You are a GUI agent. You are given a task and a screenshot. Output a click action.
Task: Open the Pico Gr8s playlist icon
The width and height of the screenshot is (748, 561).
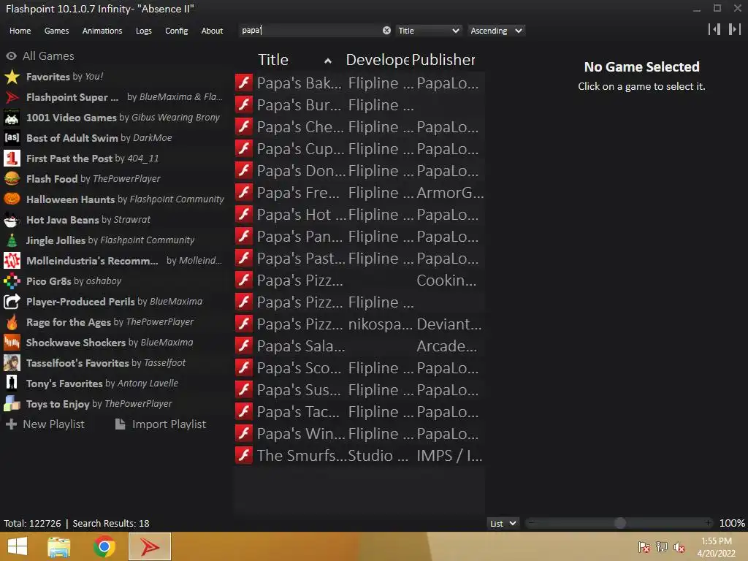tap(12, 281)
